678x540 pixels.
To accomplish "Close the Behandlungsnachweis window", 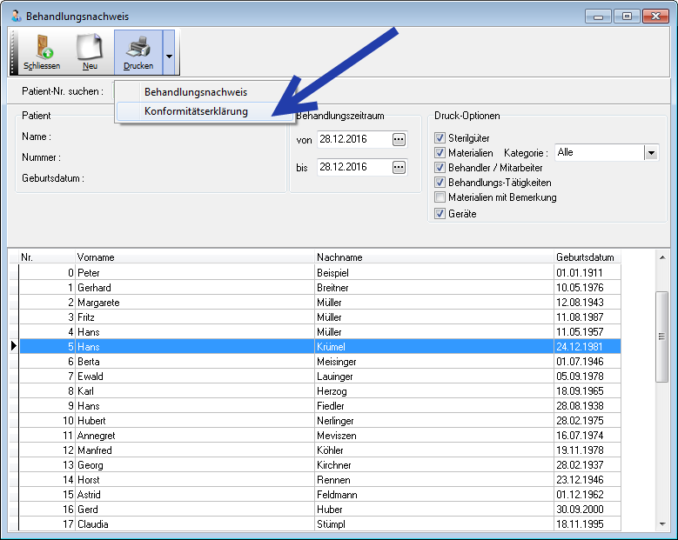I will pyautogui.click(x=655, y=17).
